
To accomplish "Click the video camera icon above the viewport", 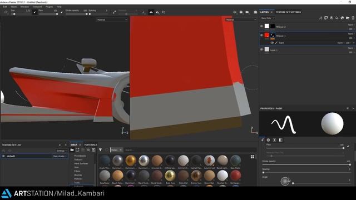I will [247, 12].
